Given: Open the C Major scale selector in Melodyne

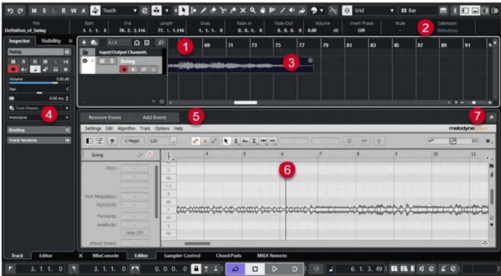Looking at the screenshot, I should tap(133, 141).
